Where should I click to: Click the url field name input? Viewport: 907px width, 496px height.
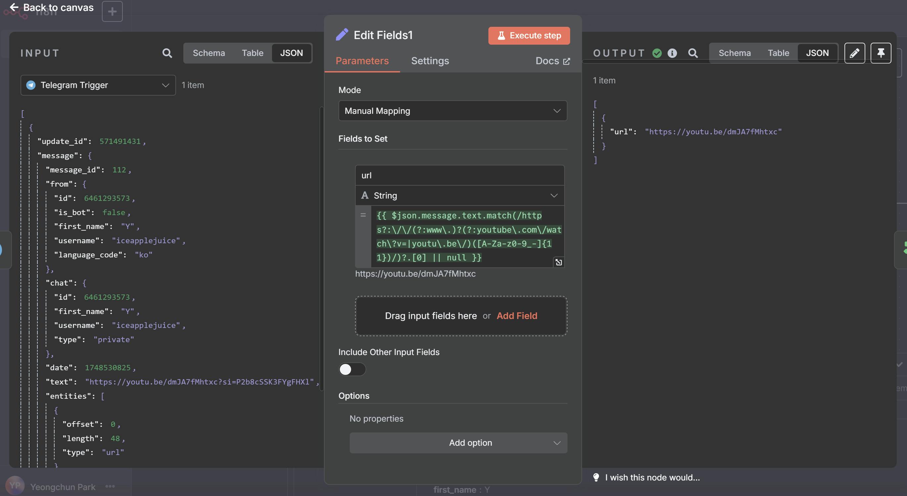click(460, 175)
